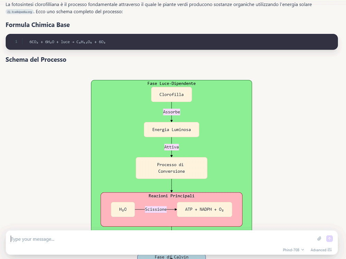The height and width of the screenshot is (259, 346).
Task: Click the Scissione arrow label
Action: tap(156, 209)
